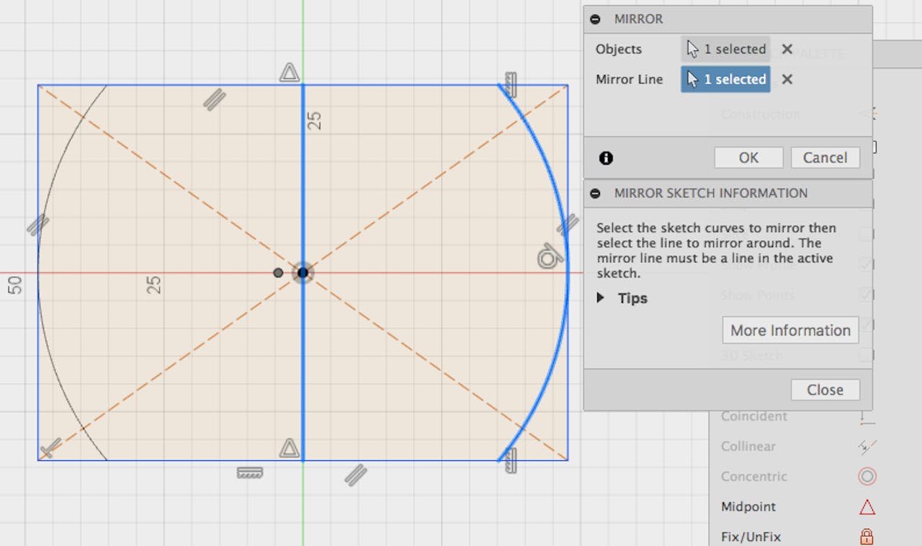Click the 50 dimension label on the left
The width and height of the screenshot is (922, 546).
pyautogui.click(x=15, y=285)
